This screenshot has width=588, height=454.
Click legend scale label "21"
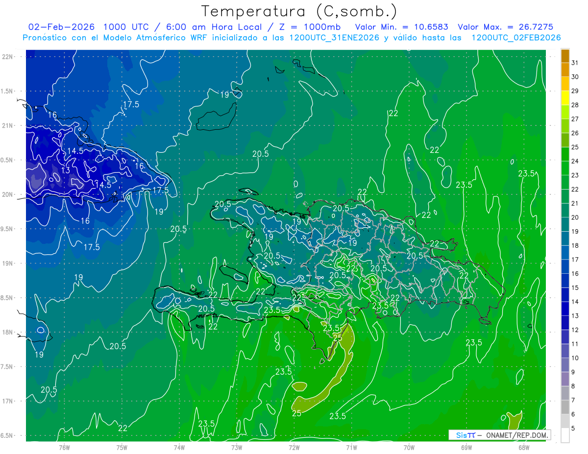click(x=575, y=203)
